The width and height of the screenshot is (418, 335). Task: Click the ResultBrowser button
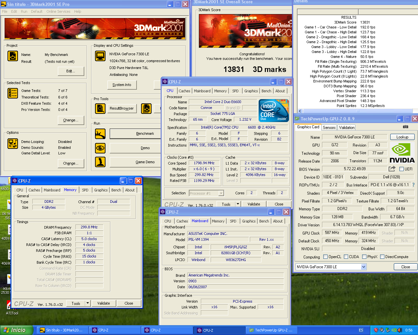click(122, 108)
